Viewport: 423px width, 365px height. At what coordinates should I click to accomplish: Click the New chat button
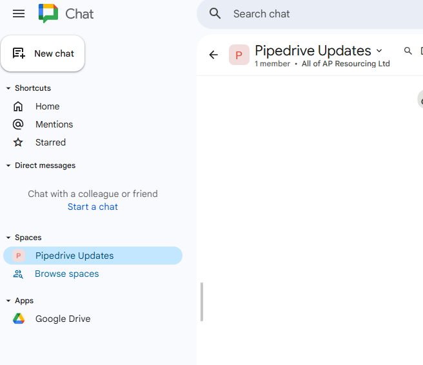(43, 53)
